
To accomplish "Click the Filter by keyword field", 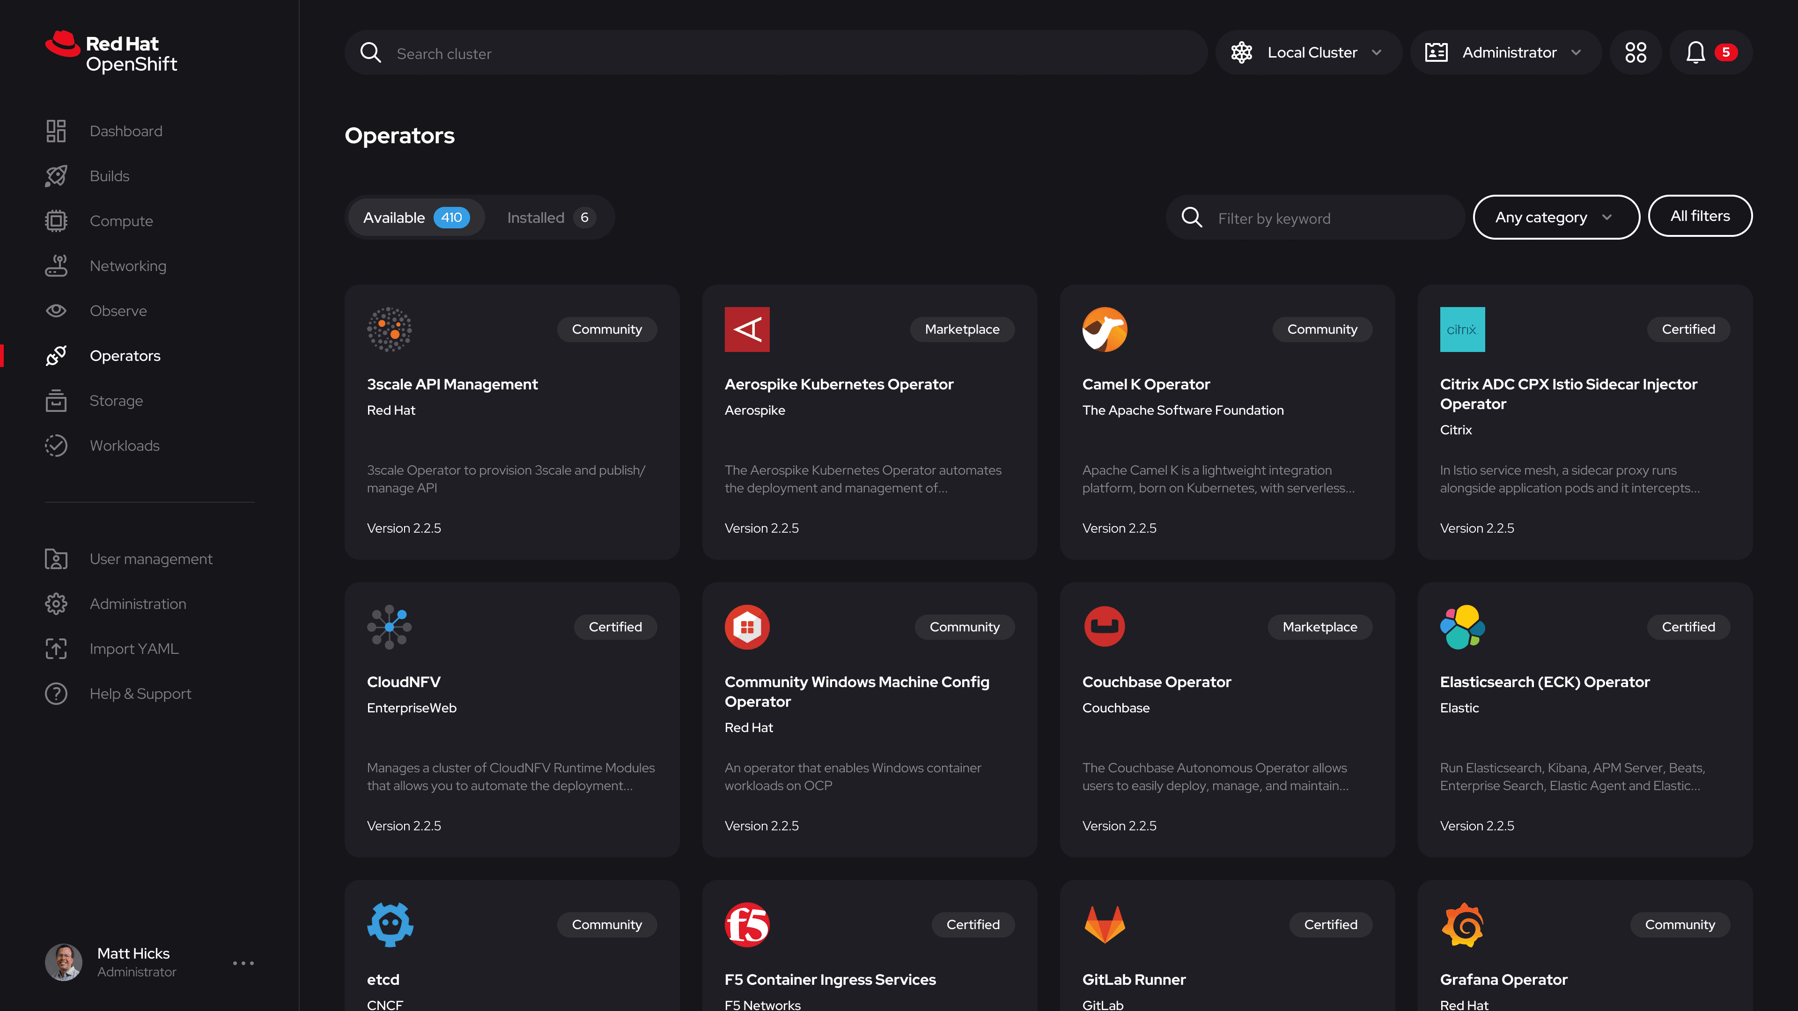I will tap(1315, 218).
